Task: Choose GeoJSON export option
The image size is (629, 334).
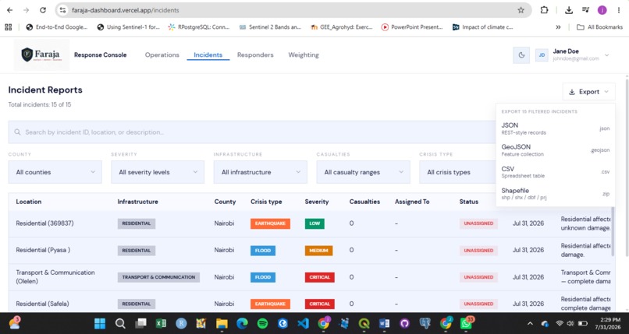Action: (x=555, y=150)
